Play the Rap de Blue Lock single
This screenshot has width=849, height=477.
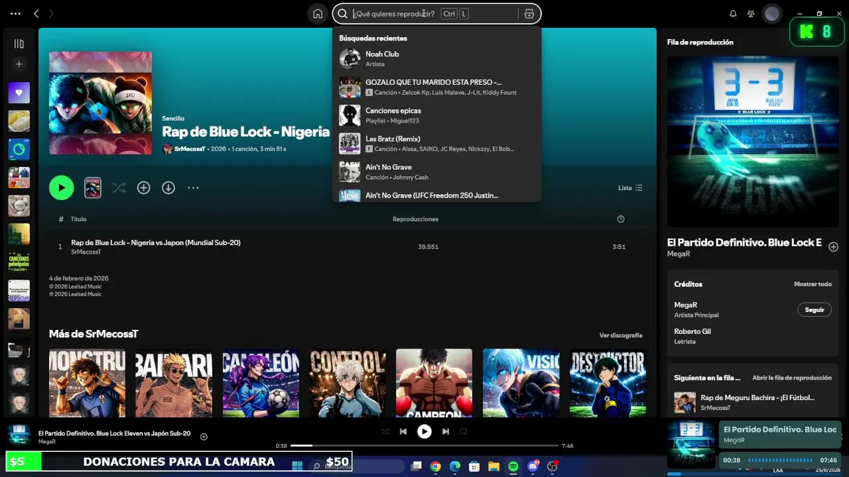click(x=61, y=187)
